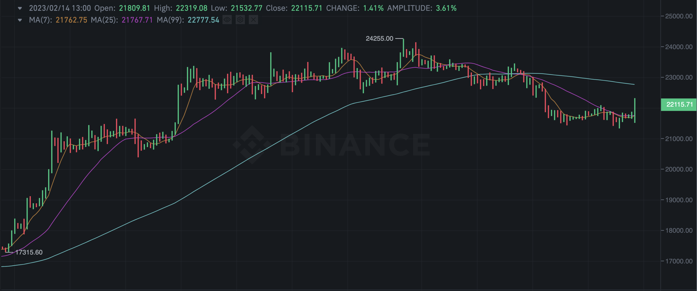Click the AMPLITUDE value 3.61%
Screen dimensions: 697x291
coord(446,8)
